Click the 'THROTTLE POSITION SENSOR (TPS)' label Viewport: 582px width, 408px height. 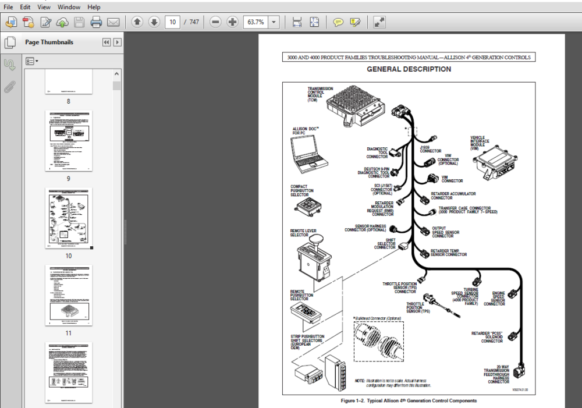418,308
